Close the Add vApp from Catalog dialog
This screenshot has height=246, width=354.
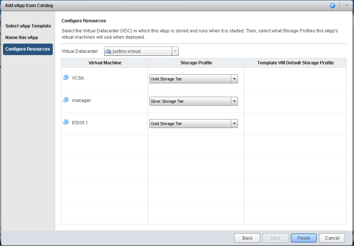346,6
